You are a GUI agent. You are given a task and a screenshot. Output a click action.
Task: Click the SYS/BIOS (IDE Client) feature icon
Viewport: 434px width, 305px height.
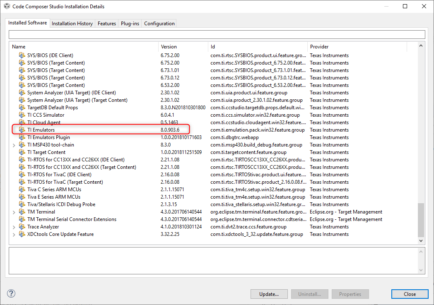(22, 55)
